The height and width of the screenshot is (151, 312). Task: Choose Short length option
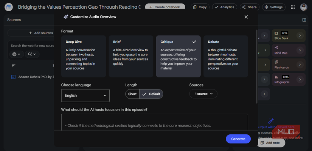tap(132, 94)
